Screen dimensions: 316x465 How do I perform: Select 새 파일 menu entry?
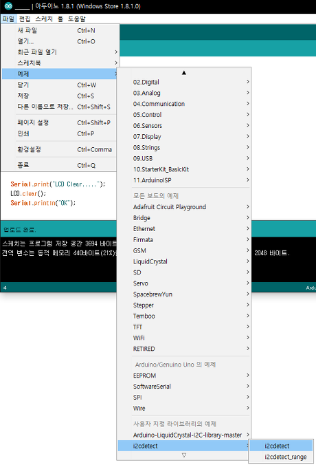click(x=60, y=30)
